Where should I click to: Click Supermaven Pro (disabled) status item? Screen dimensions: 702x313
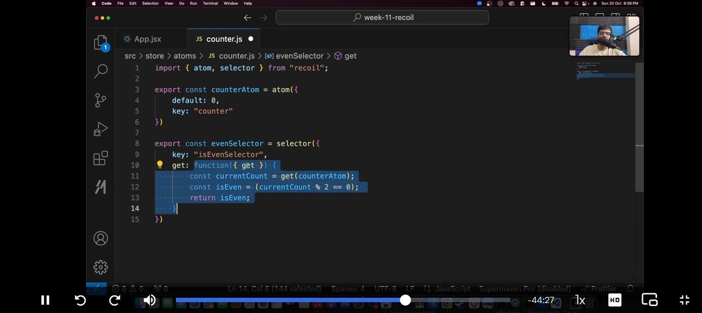525,288
